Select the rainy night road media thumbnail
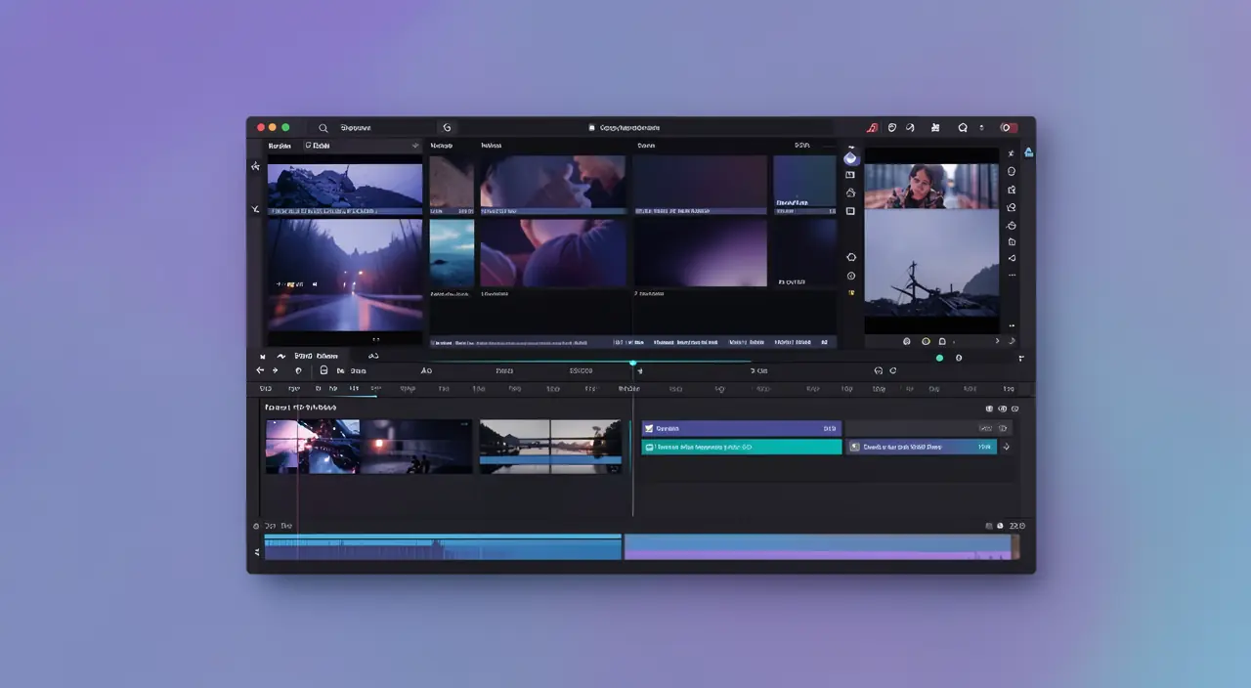The height and width of the screenshot is (688, 1251). point(345,276)
